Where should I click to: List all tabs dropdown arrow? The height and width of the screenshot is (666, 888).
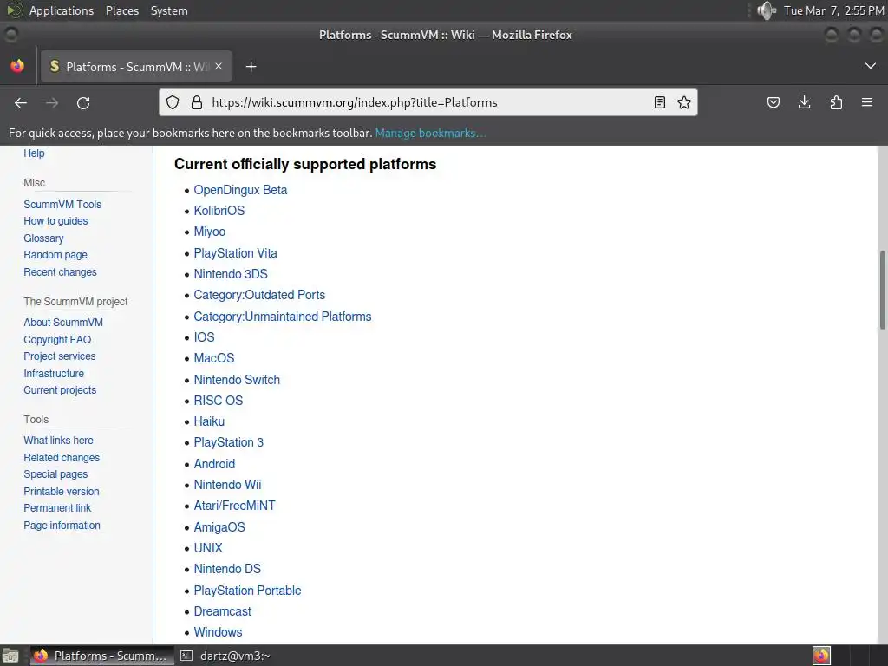[871, 66]
